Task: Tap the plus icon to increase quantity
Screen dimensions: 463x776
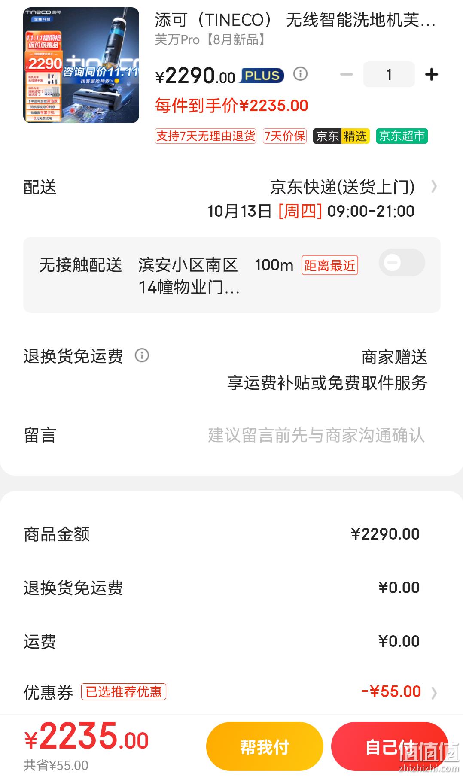Action: tap(431, 74)
